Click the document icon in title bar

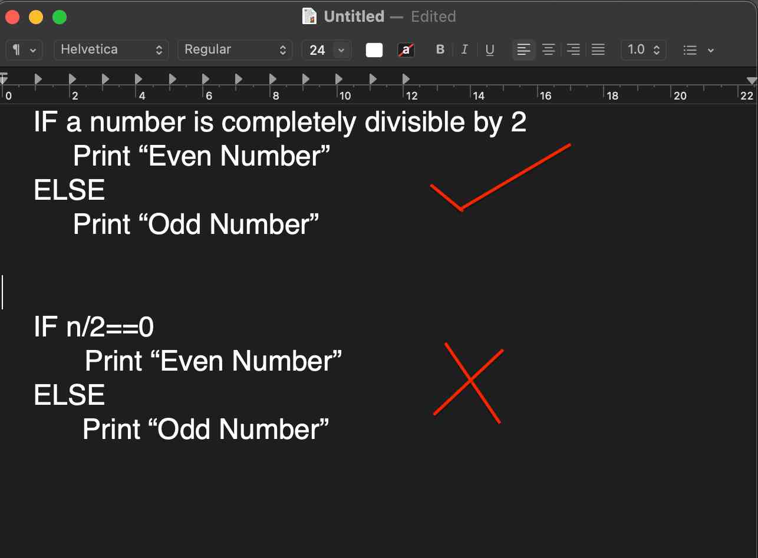point(309,16)
